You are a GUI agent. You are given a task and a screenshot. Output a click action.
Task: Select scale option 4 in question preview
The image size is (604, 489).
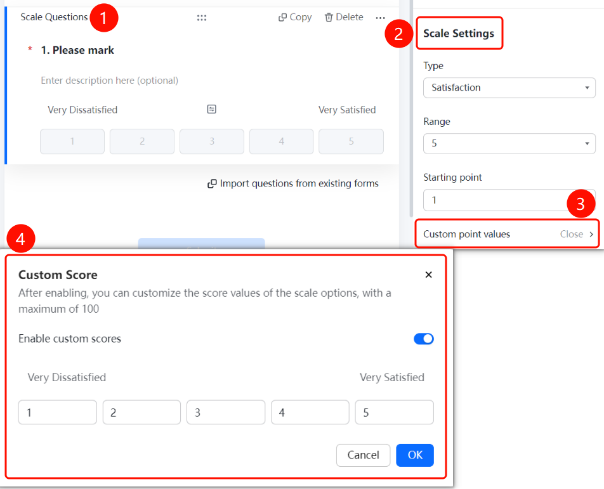click(282, 141)
